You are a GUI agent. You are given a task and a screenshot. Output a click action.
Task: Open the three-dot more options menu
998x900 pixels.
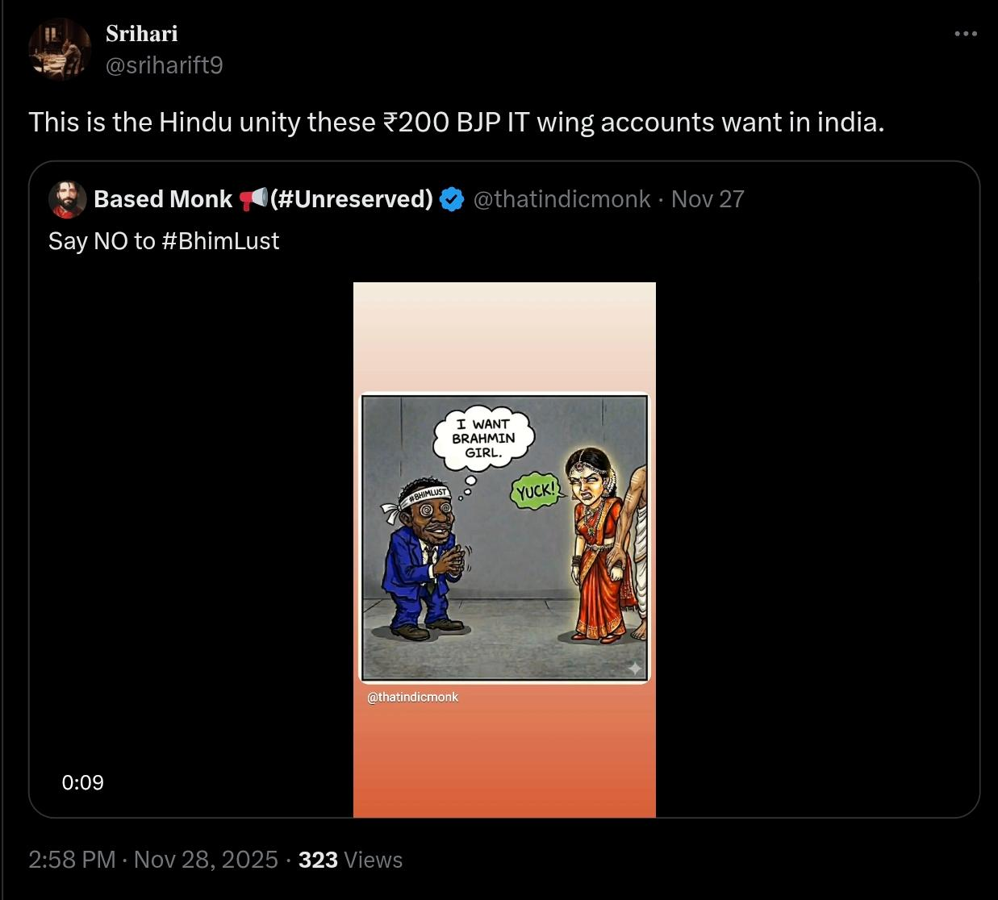(x=965, y=34)
